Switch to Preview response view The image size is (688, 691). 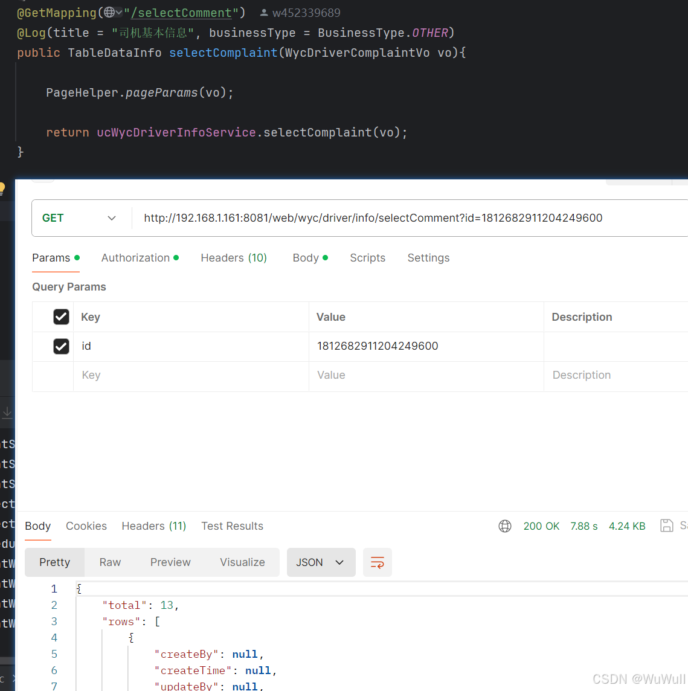(x=170, y=562)
